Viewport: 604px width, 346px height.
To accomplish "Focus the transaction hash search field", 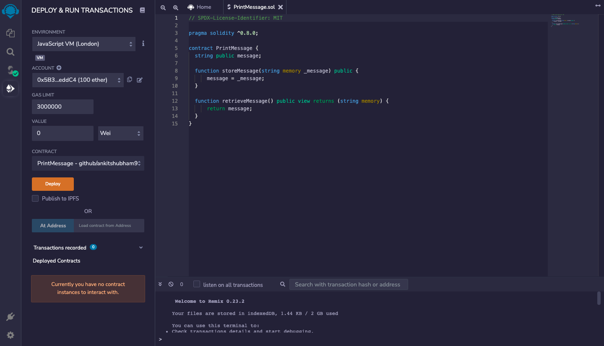I will pyautogui.click(x=349, y=284).
